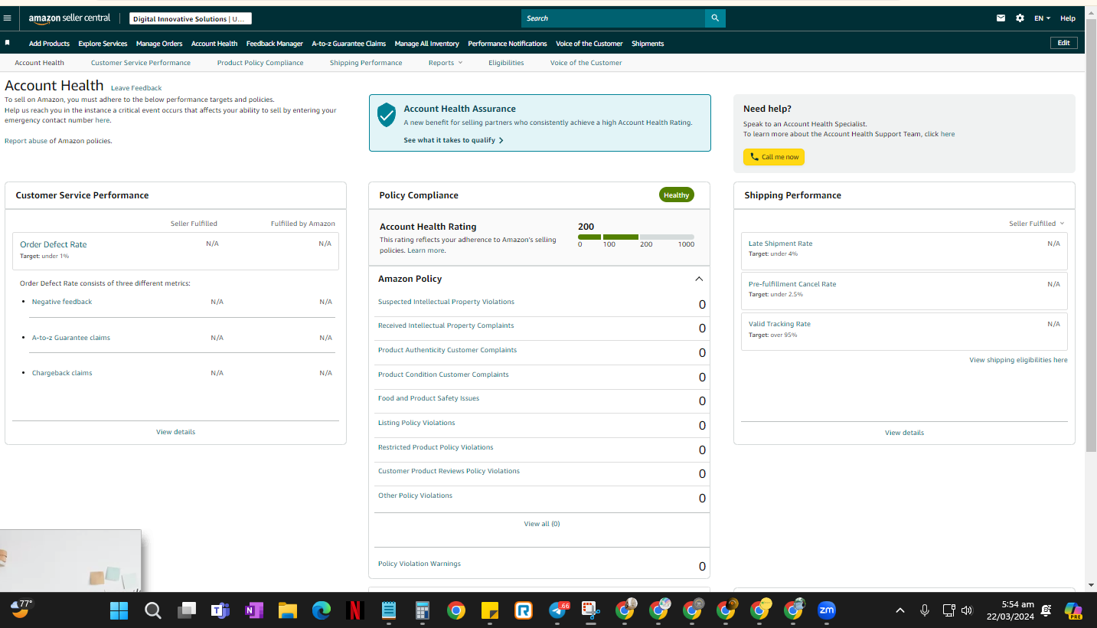The height and width of the screenshot is (628, 1097).
Task: Open Manage All Inventory menu item
Action: 427,44
